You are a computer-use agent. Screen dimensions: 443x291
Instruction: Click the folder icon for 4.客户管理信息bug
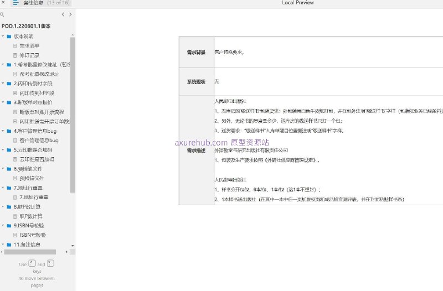click(x=9, y=131)
